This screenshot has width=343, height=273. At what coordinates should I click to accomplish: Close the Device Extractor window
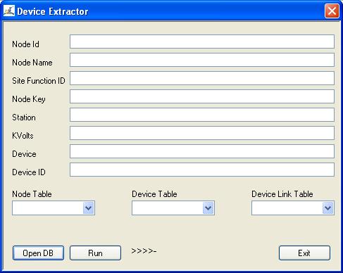pos(332,11)
